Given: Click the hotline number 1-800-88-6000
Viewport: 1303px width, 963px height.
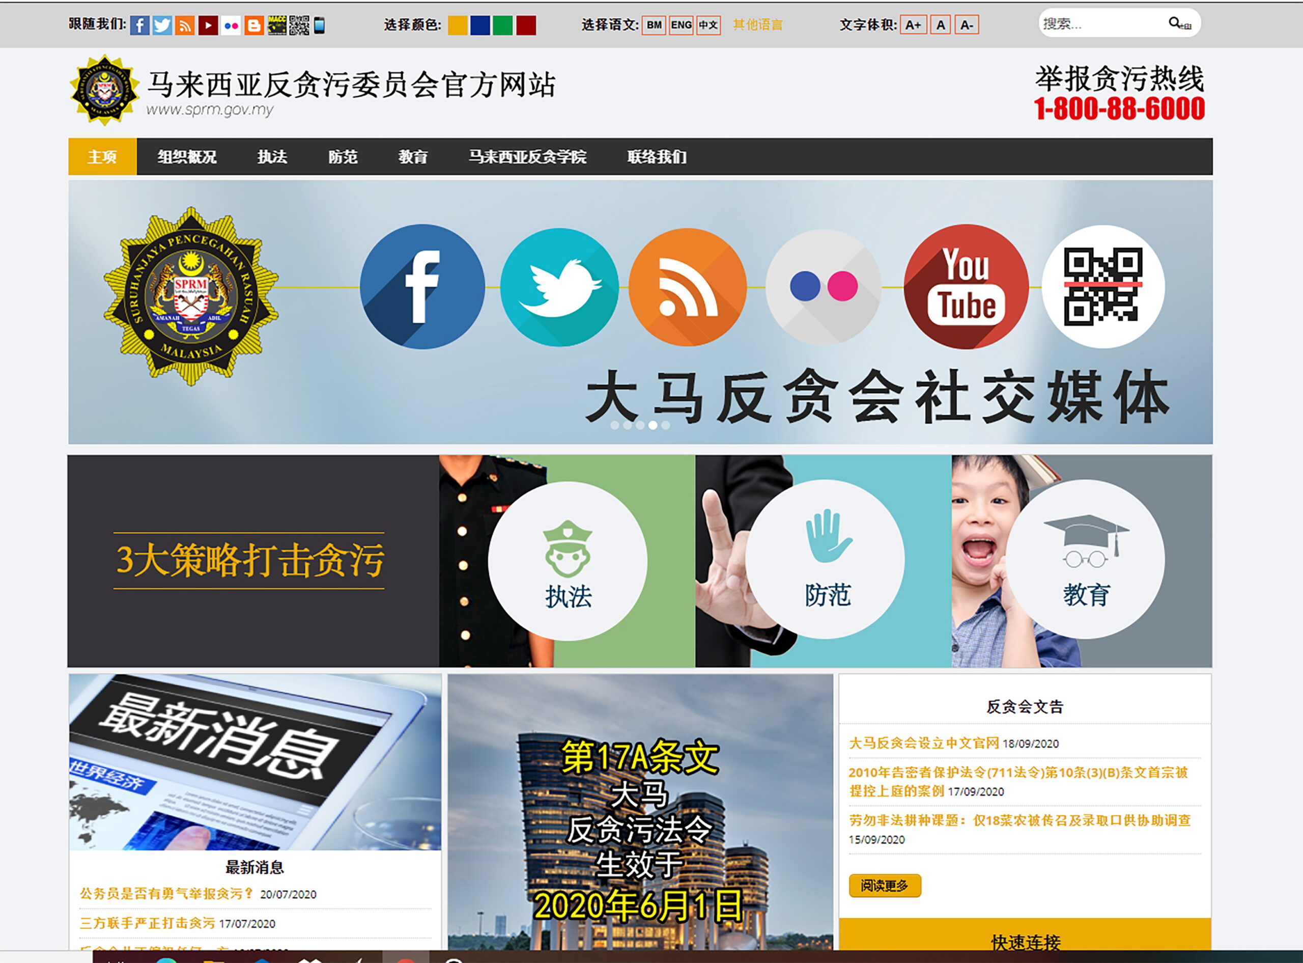Looking at the screenshot, I should pos(1119,108).
